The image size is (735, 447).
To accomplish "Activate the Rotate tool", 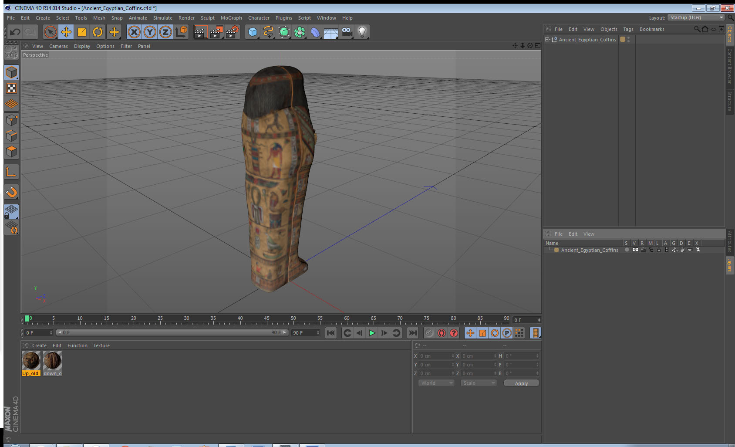I will coord(98,32).
